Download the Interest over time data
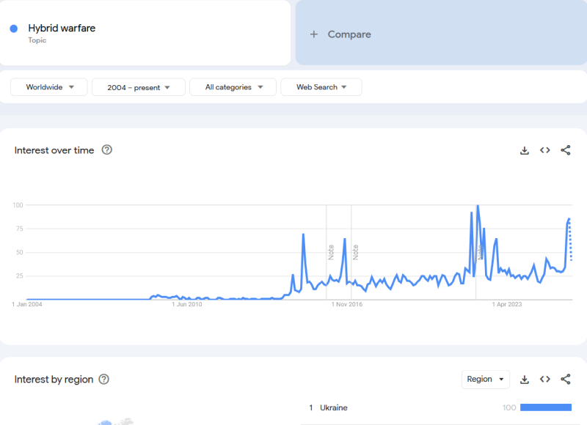 pos(525,150)
